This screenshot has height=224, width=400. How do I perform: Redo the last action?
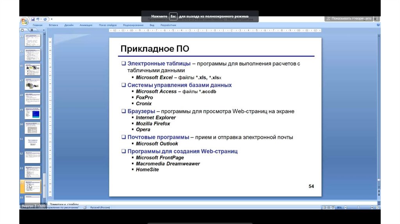point(45,19)
